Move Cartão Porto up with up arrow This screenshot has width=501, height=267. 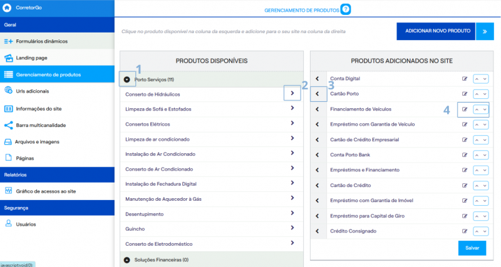click(x=477, y=94)
